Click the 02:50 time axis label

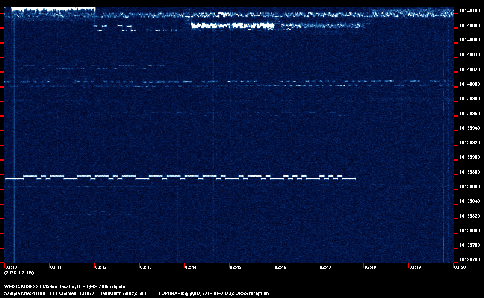[x=460, y=267]
